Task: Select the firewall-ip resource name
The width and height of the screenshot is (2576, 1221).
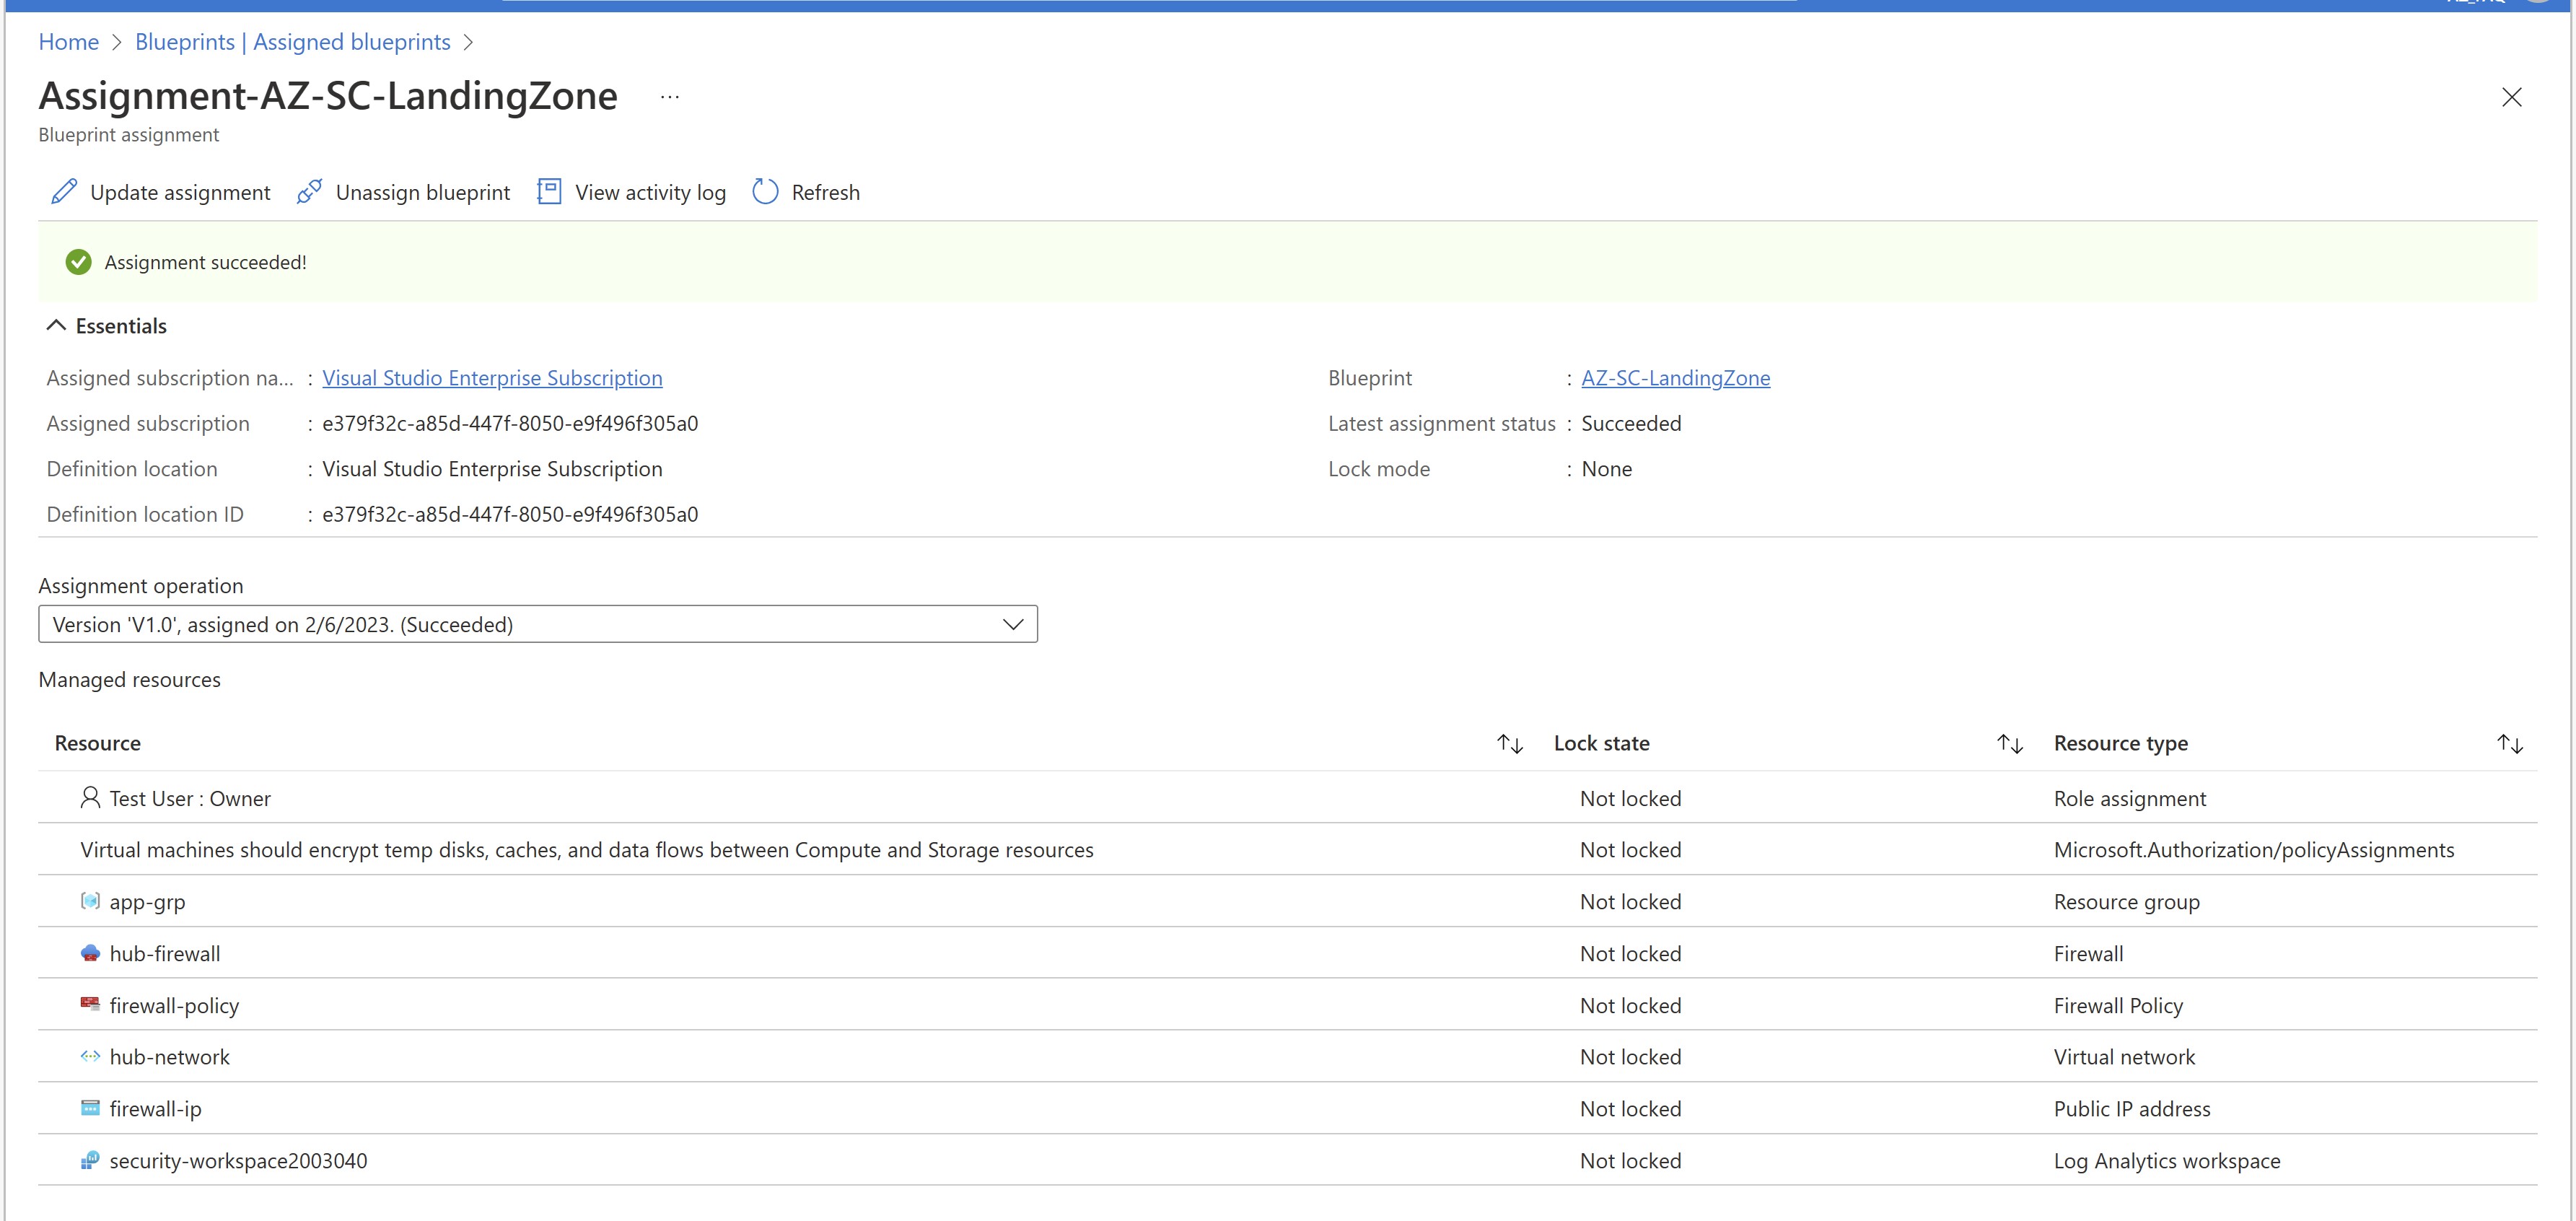Action: tap(155, 1109)
